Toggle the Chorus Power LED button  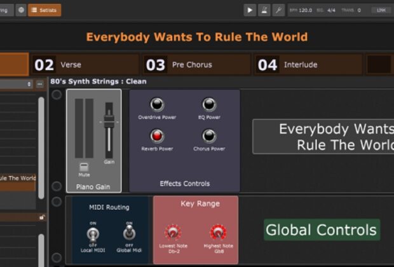click(x=209, y=136)
